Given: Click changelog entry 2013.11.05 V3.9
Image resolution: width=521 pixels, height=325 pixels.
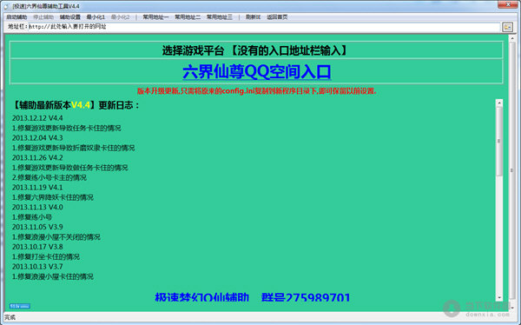Looking at the screenshot, I should coord(37,227).
